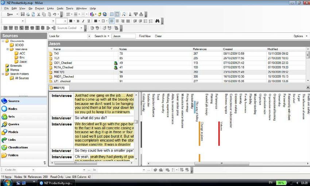Click the Clear button

(x=158, y=36)
